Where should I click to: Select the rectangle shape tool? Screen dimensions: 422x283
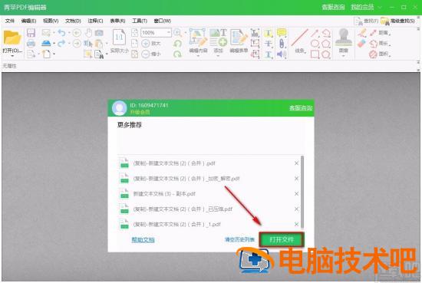click(x=315, y=54)
